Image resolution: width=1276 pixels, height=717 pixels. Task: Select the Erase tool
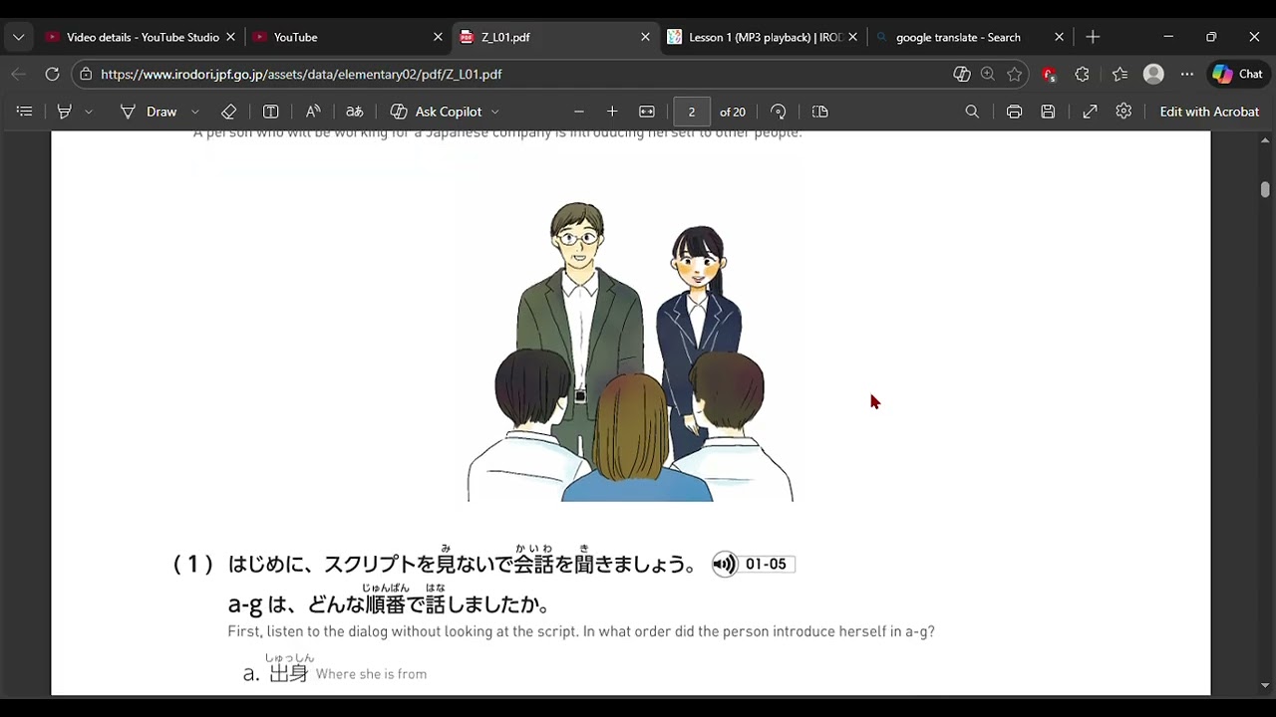(x=228, y=112)
